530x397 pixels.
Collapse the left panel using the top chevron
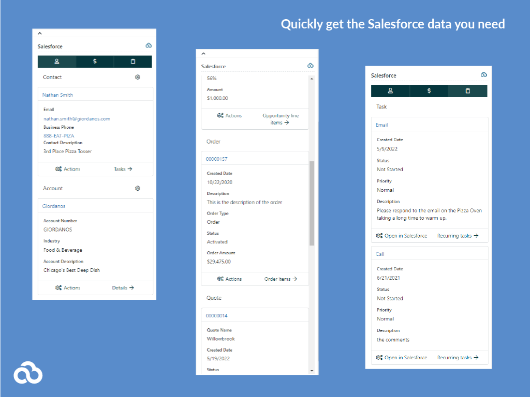click(40, 33)
